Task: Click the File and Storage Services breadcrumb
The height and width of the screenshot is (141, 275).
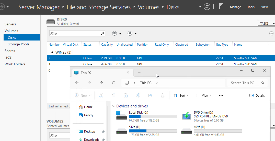Action: (99, 7)
